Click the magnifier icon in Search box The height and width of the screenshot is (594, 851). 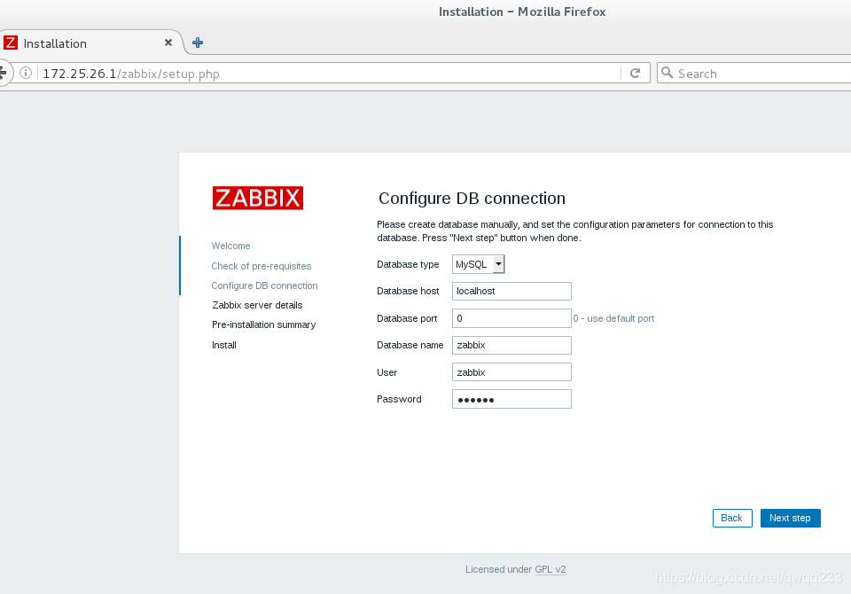point(667,73)
